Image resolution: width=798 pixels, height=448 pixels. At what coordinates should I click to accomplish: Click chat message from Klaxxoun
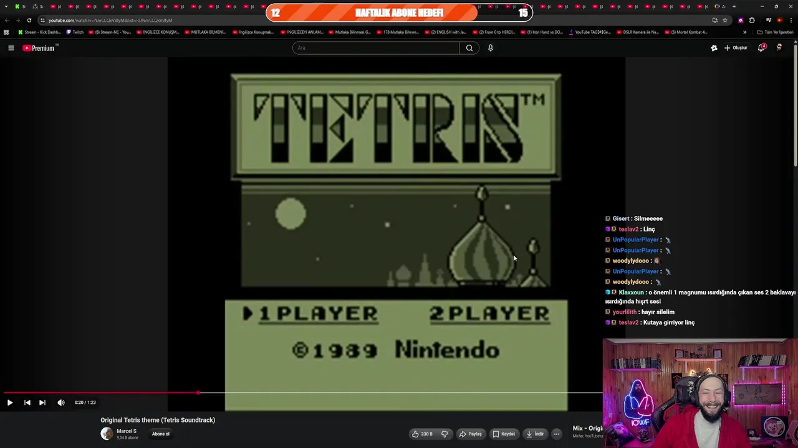700,297
